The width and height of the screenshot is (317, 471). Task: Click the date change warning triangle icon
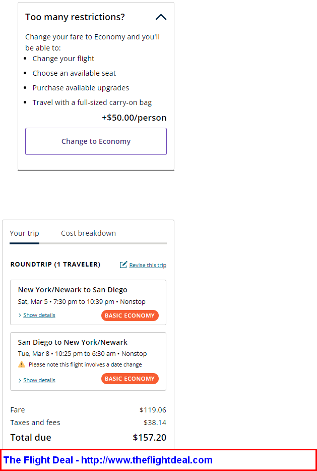point(22,364)
